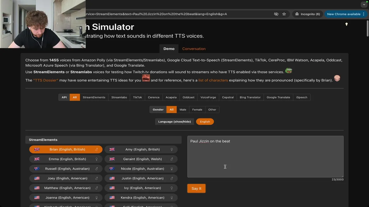Select Justin (English, American) voice

pos(141,178)
